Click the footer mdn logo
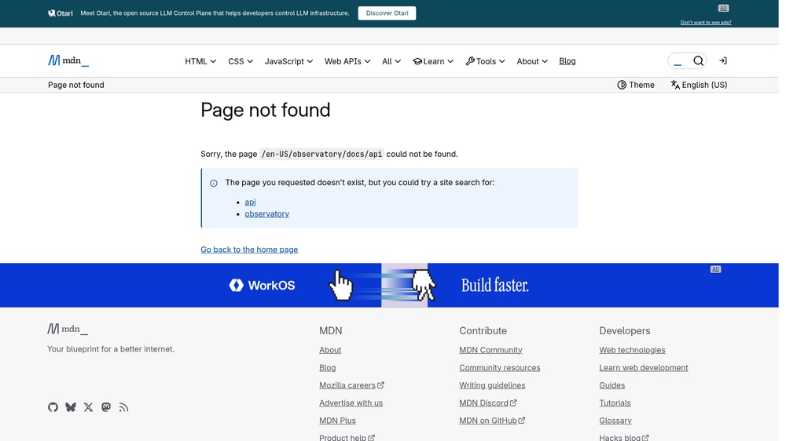The width and height of the screenshot is (786, 441). (x=68, y=329)
